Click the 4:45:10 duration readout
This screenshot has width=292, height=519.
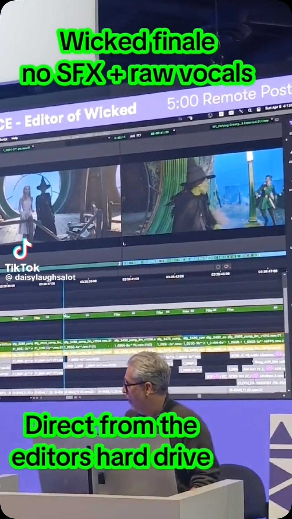pos(120,137)
